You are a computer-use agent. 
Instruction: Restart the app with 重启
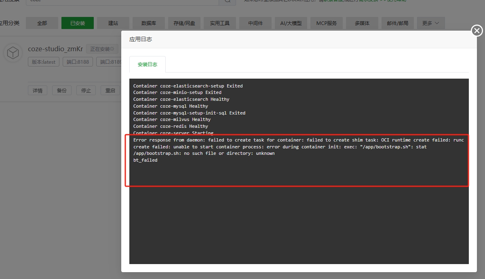coord(110,90)
